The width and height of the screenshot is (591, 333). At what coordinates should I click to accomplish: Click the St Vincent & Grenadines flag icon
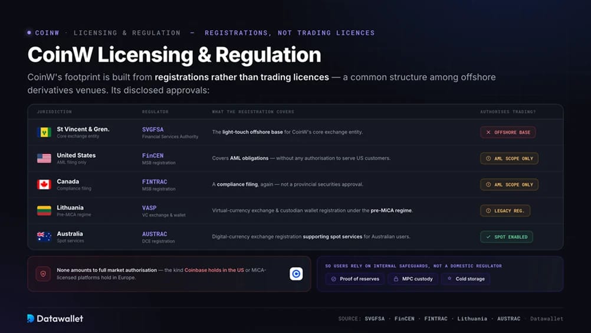[44, 132]
